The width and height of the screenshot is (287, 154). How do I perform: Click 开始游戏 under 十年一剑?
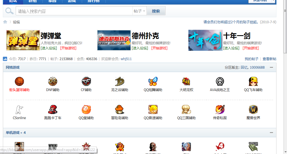click(x=251, y=48)
